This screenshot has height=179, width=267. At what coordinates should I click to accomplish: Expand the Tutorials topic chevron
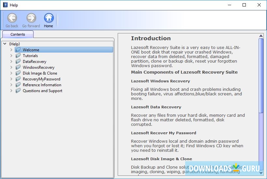[x=11, y=55]
